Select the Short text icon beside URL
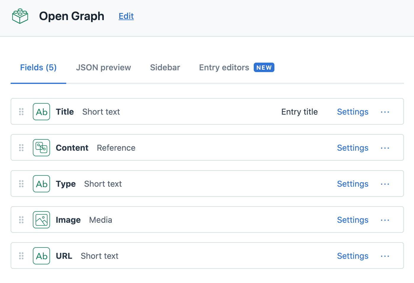Image resolution: width=414 pixels, height=283 pixels. (x=41, y=256)
